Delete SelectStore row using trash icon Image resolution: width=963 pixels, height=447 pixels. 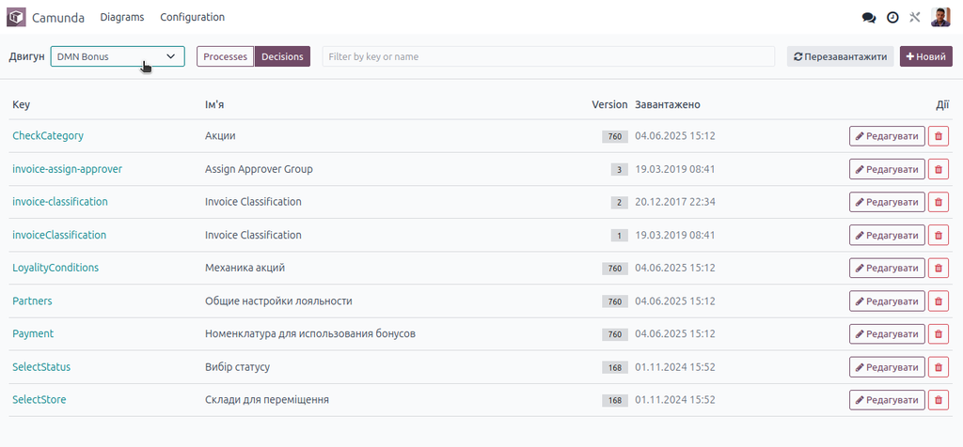(938, 400)
